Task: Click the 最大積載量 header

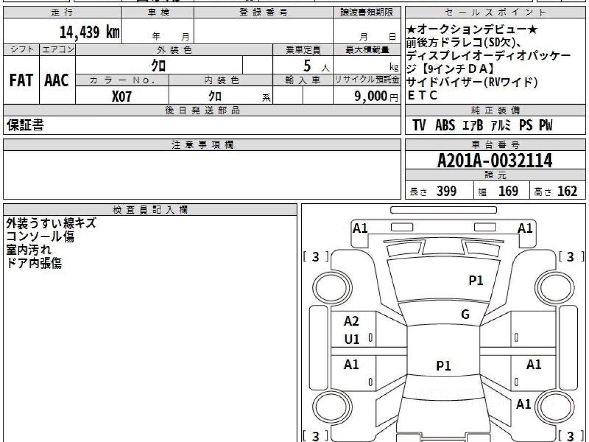Action: [x=367, y=50]
